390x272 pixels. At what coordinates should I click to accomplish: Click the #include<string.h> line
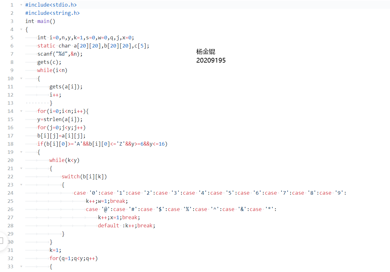coord(52,13)
